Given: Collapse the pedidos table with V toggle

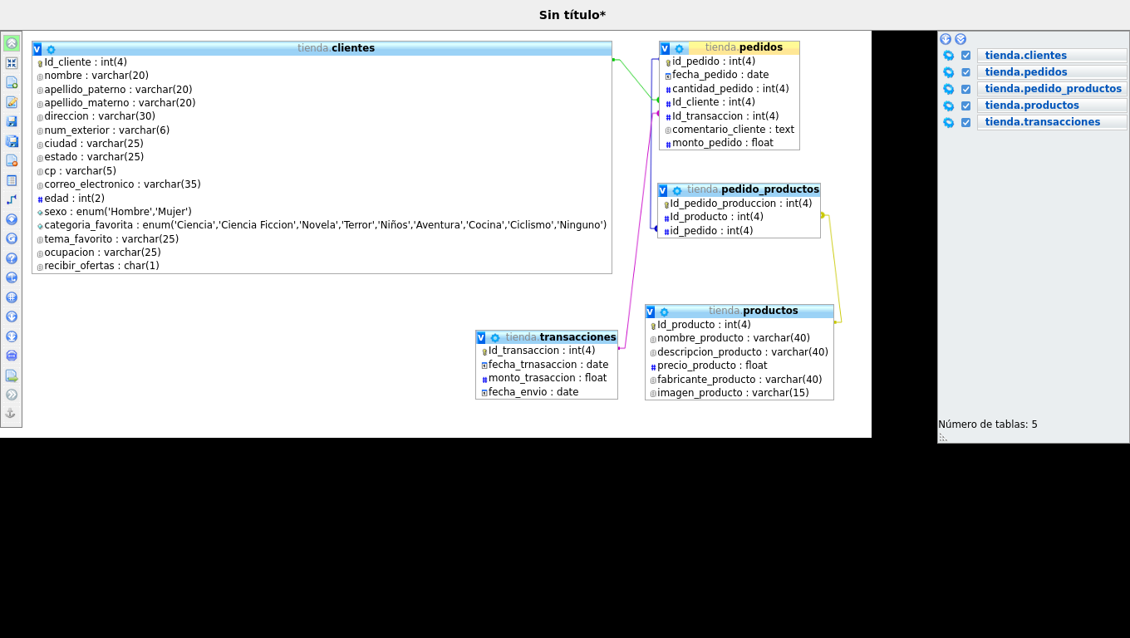Looking at the screenshot, I should [665, 48].
